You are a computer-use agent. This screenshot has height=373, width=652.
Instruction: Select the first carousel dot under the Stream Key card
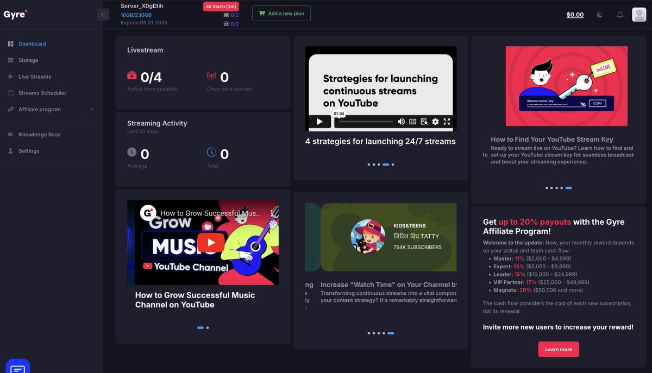pos(547,188)
